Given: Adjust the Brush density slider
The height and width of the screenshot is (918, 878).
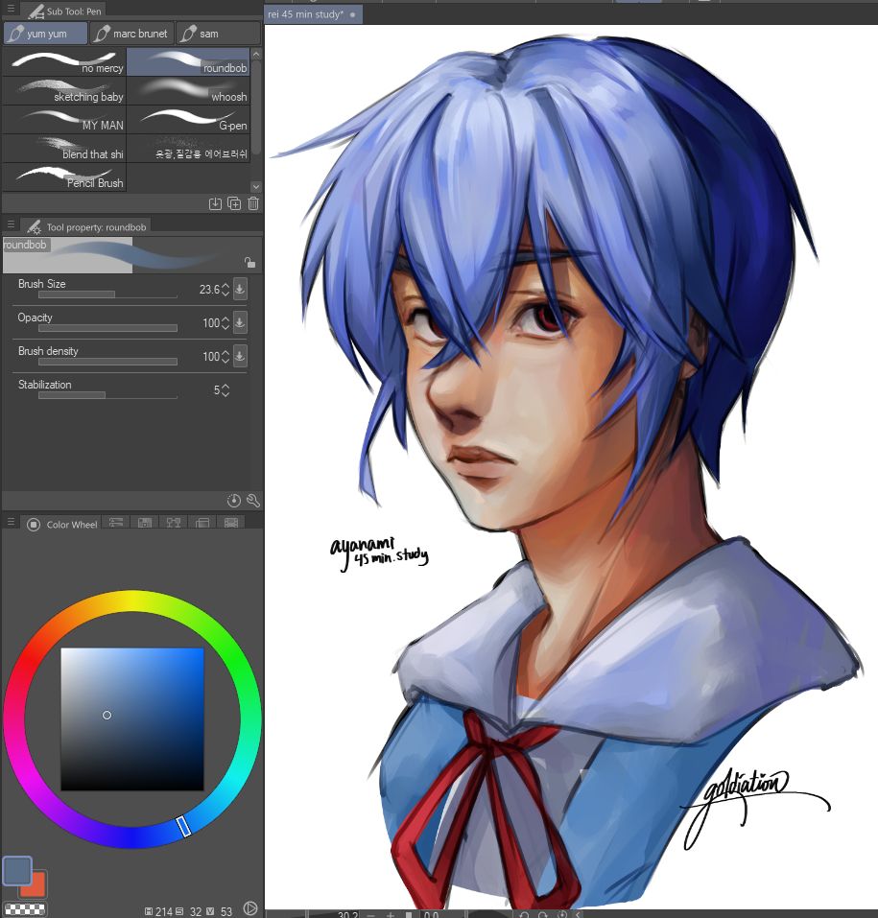Looking at the screenshot, I should pyautogui.click(x=107, y=362).
